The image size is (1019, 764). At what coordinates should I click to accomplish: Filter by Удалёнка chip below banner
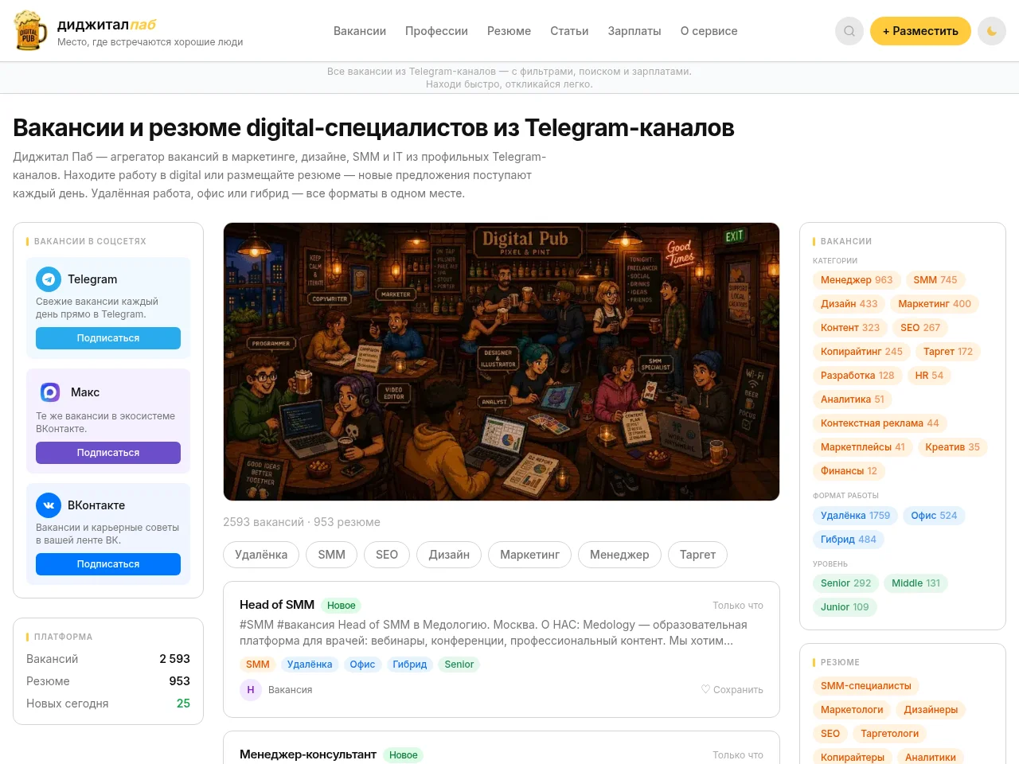pyautogui.click(x=261, y=555)
